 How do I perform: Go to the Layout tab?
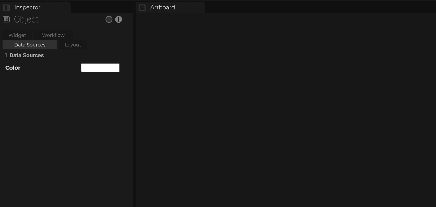click(73, 45)
